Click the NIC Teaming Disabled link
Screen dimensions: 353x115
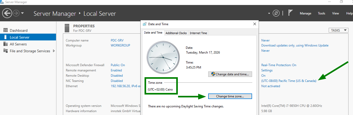click(x=117, y=81)
